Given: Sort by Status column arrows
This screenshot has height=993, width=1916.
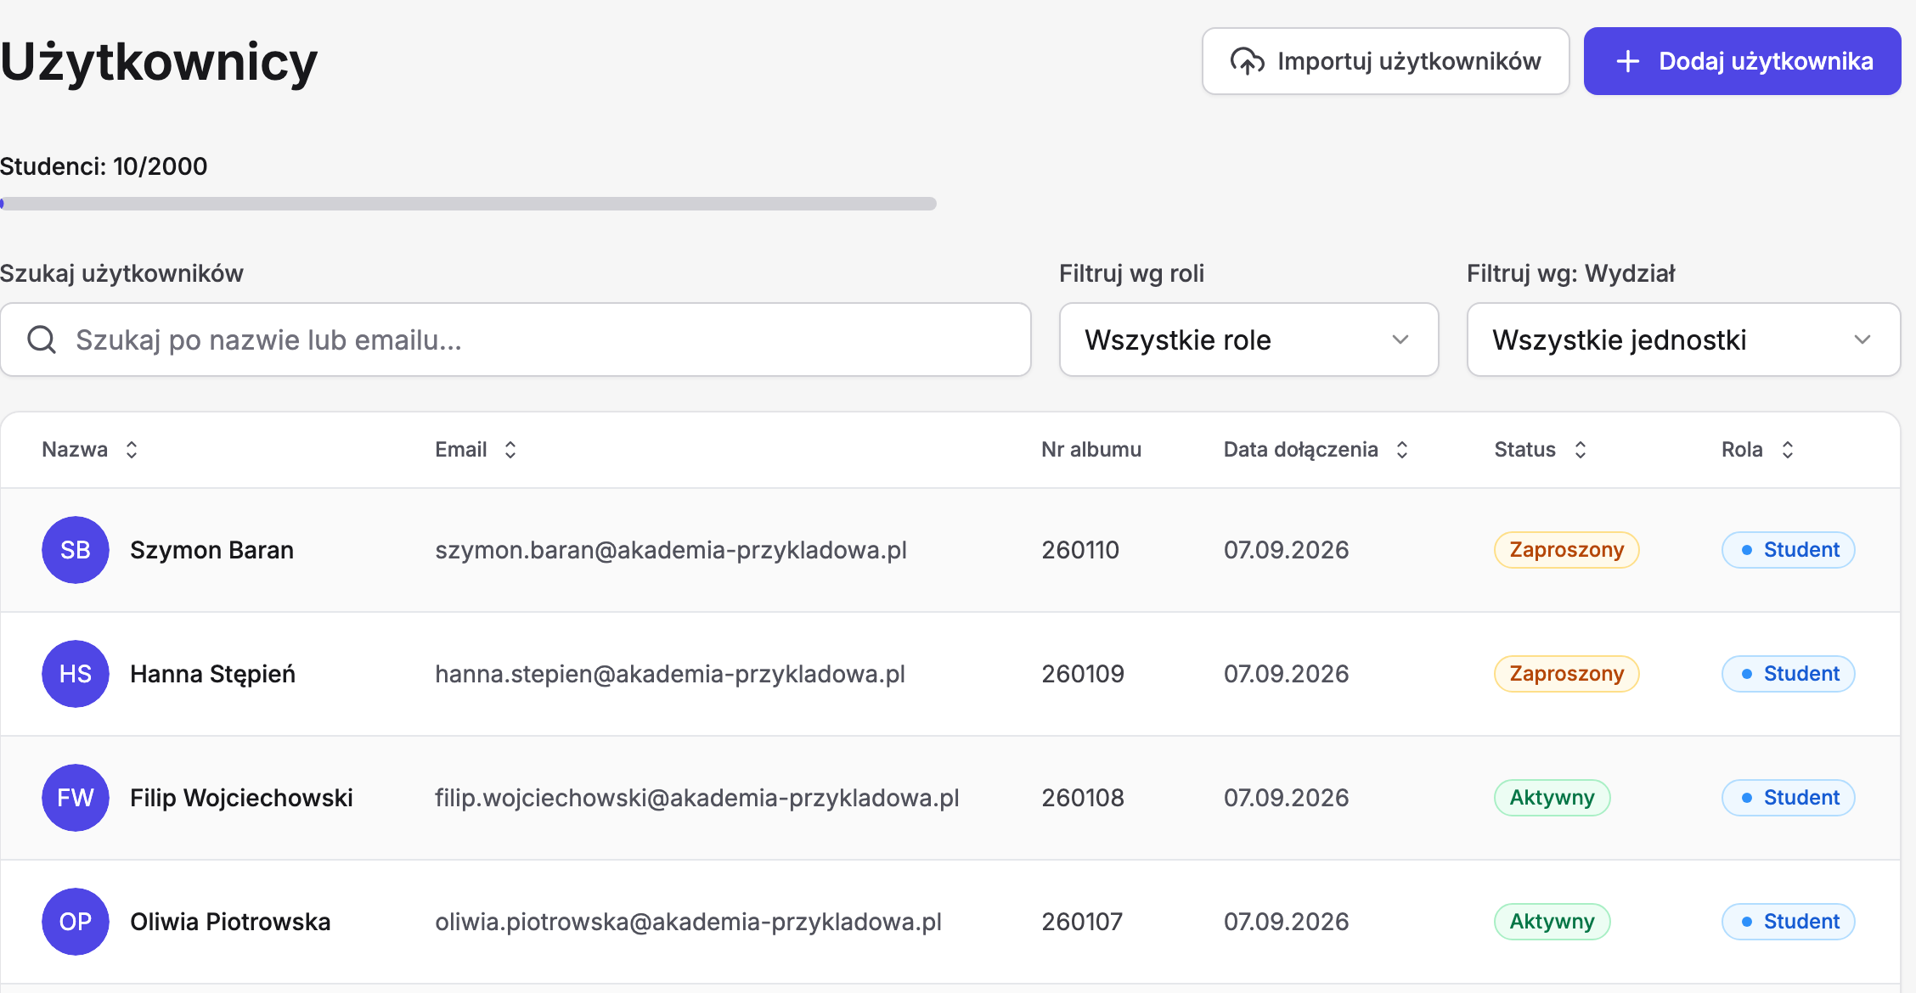Looking at the screenshot, I should (x=1581, y=450).
